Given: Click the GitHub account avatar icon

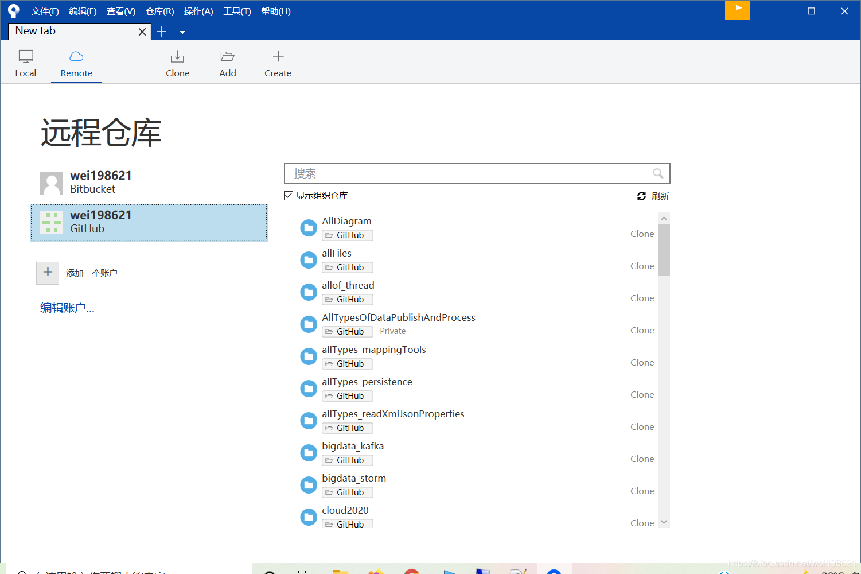Looking at the screenshot, I should click(x=52, y=223).
